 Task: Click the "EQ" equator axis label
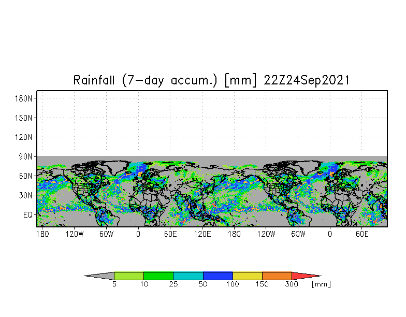coord(28,215)
